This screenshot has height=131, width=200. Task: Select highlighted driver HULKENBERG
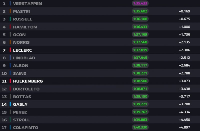(28, 81)
